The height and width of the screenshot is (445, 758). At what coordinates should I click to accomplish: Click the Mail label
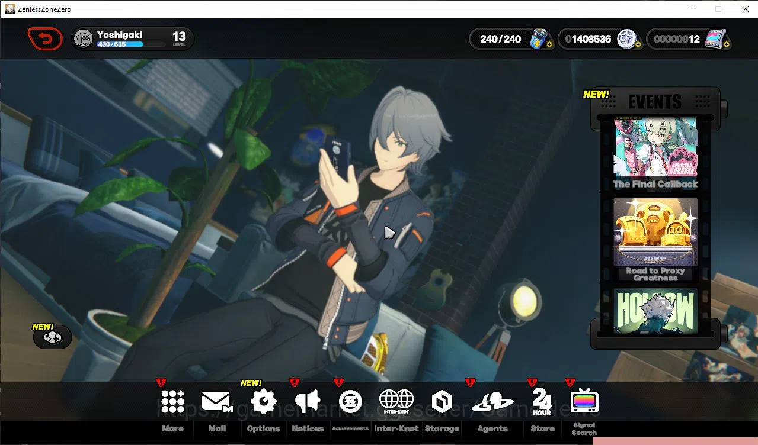click(217, 428)
